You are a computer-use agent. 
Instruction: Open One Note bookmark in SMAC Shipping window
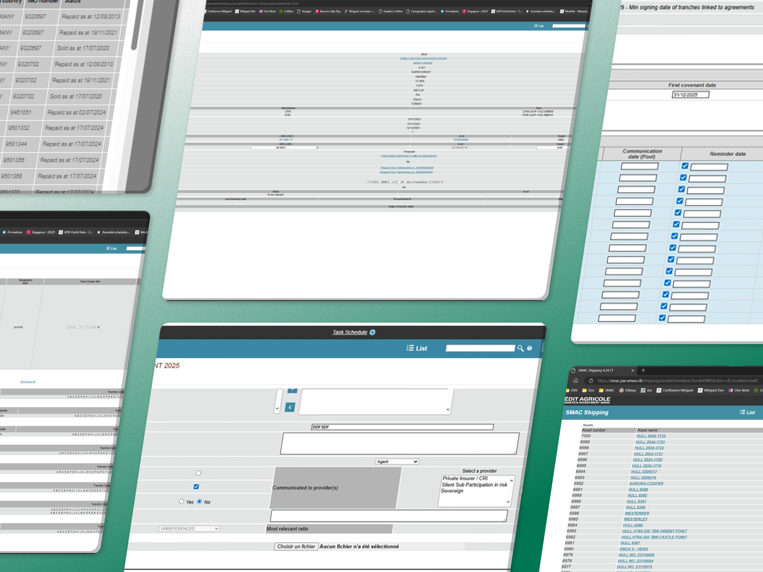pyautogui.click(x=739, y=390)
